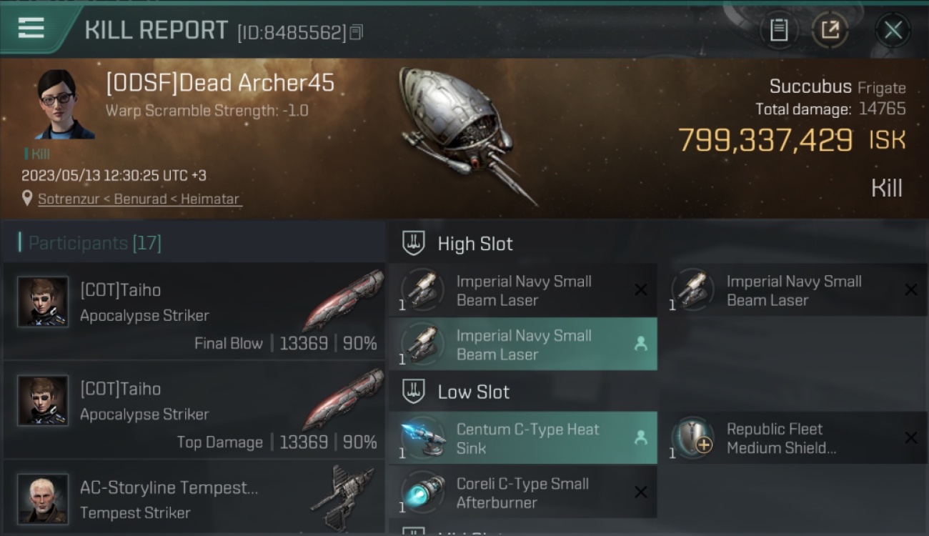
Task: Close the kill report window
Action: coord(893,30)
